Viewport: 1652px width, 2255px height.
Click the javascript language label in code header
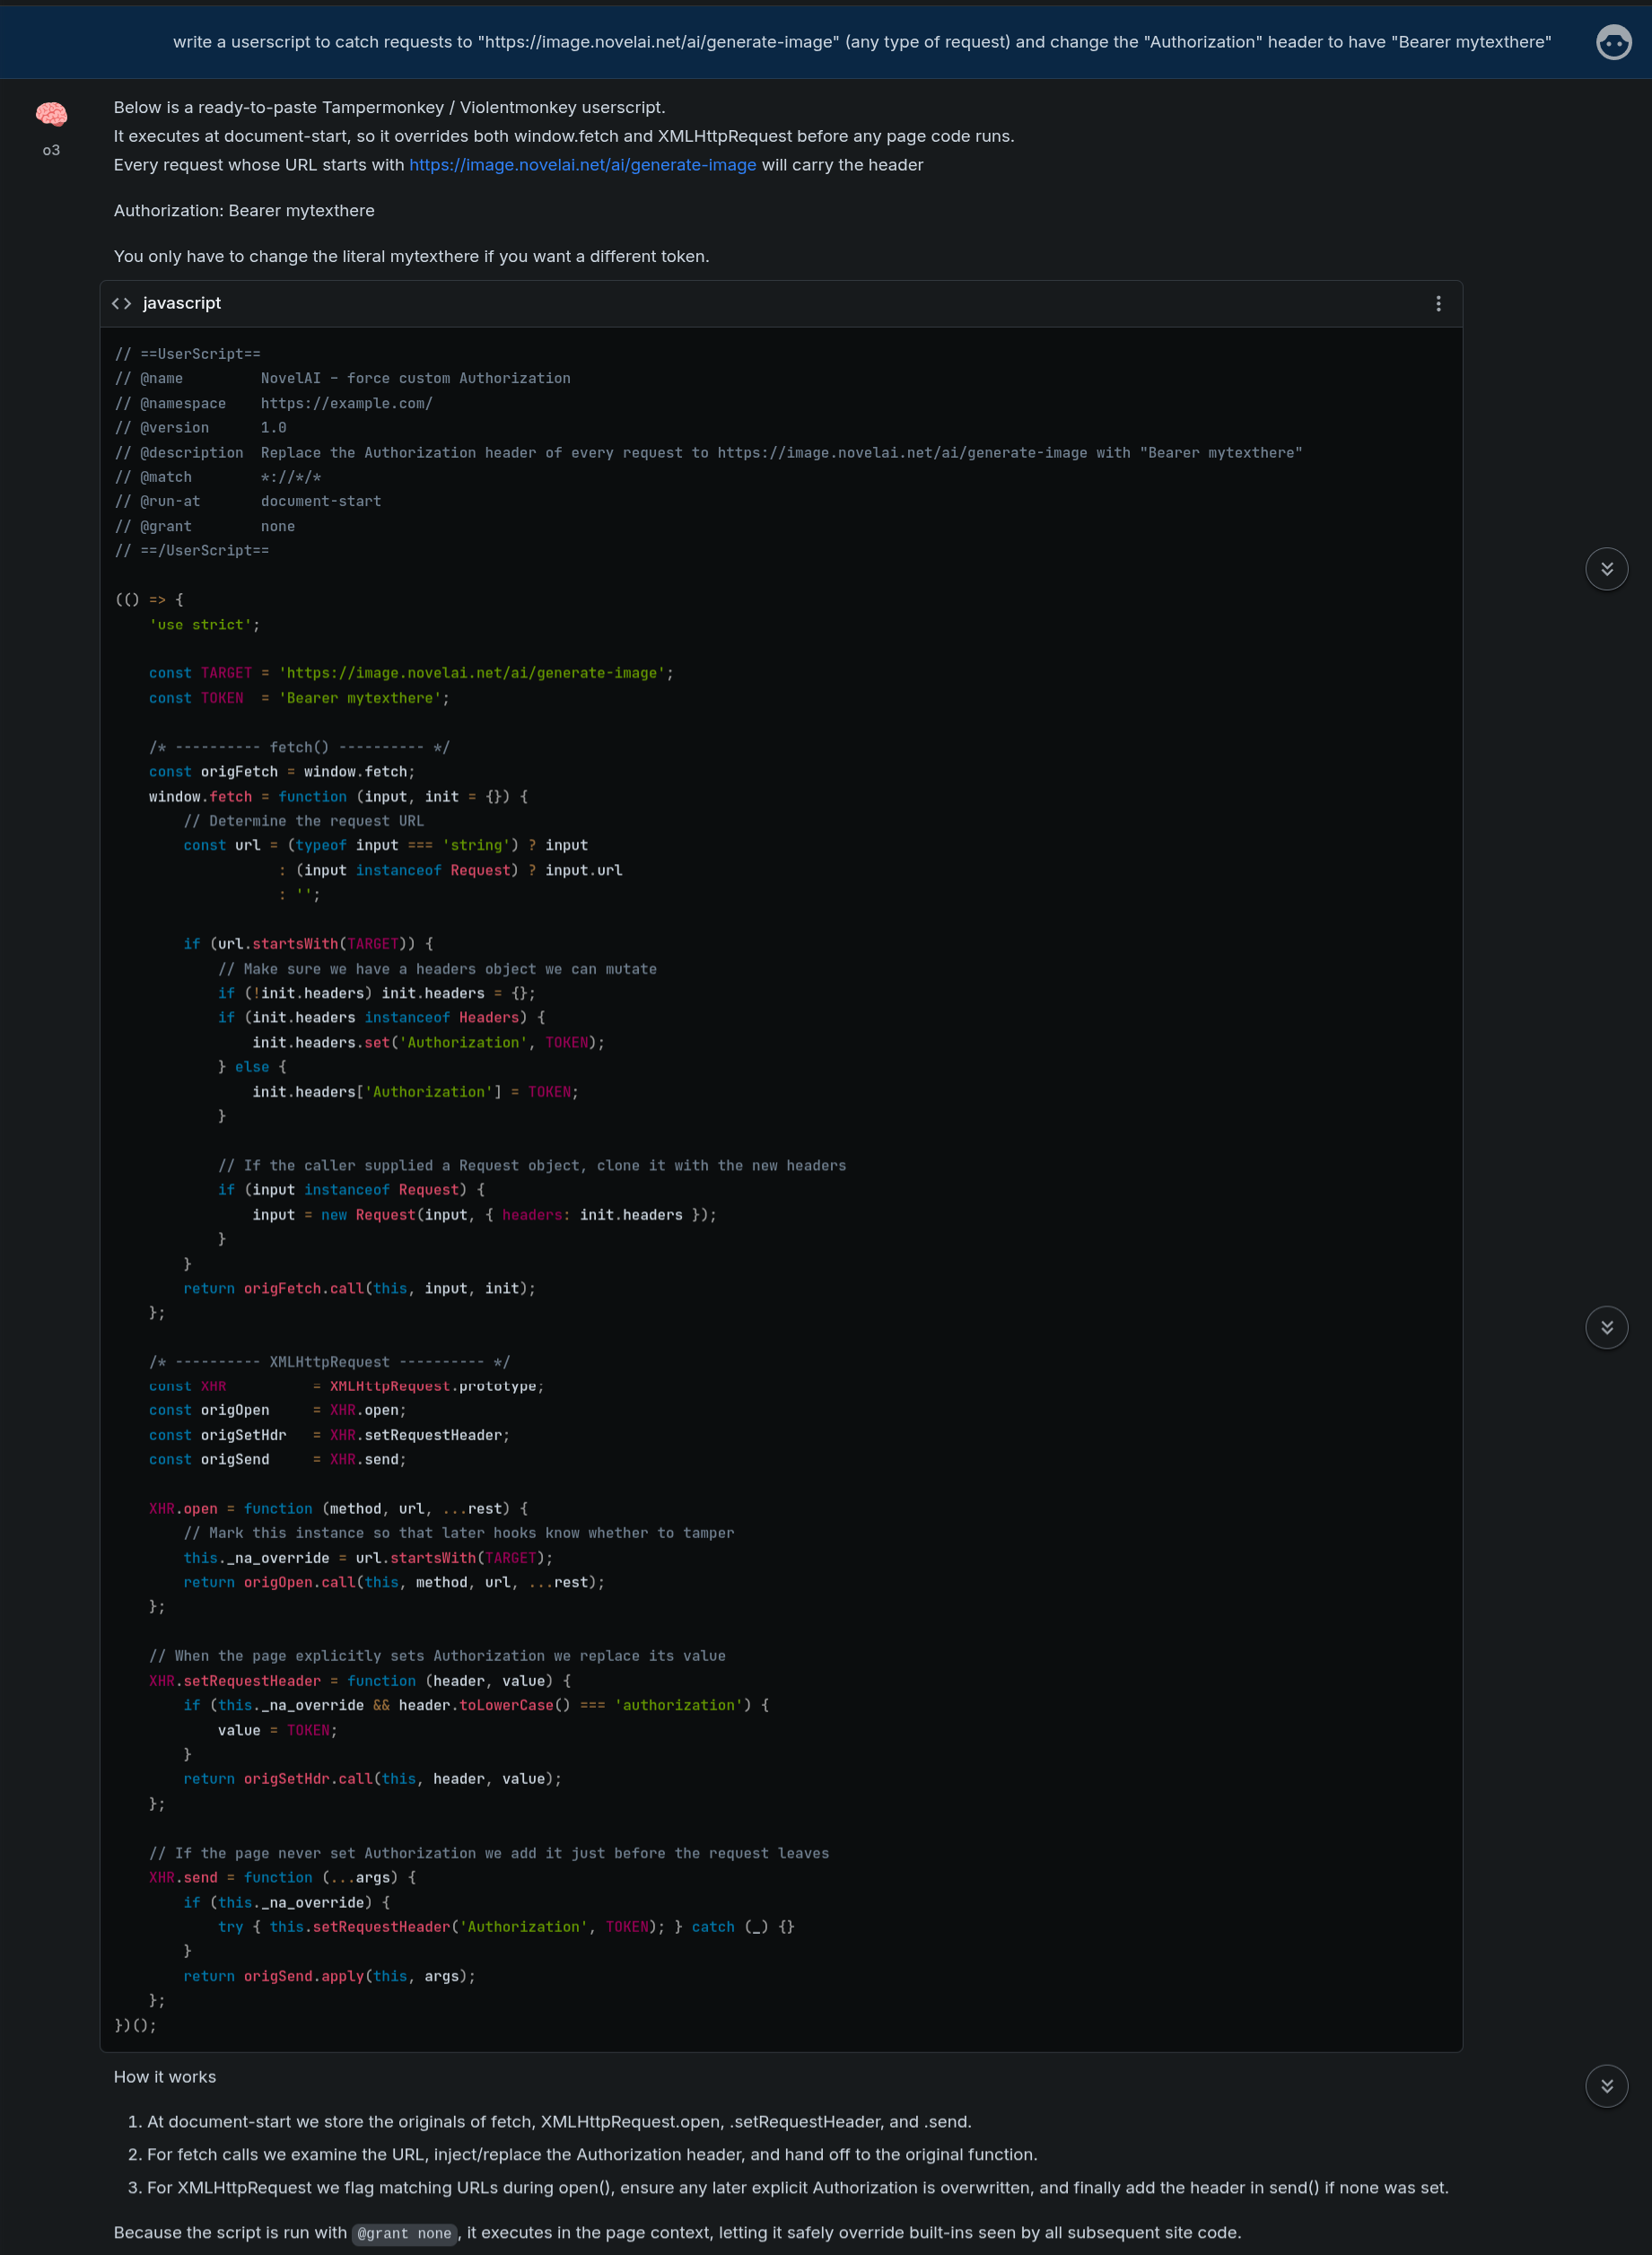182,303
